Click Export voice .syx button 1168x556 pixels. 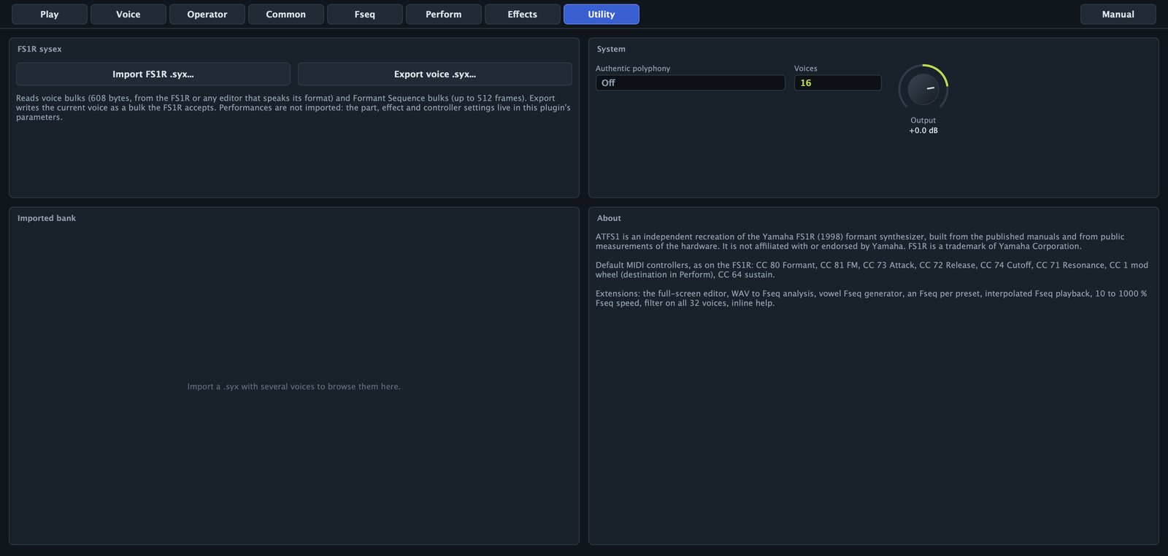(x=435, y=74)
